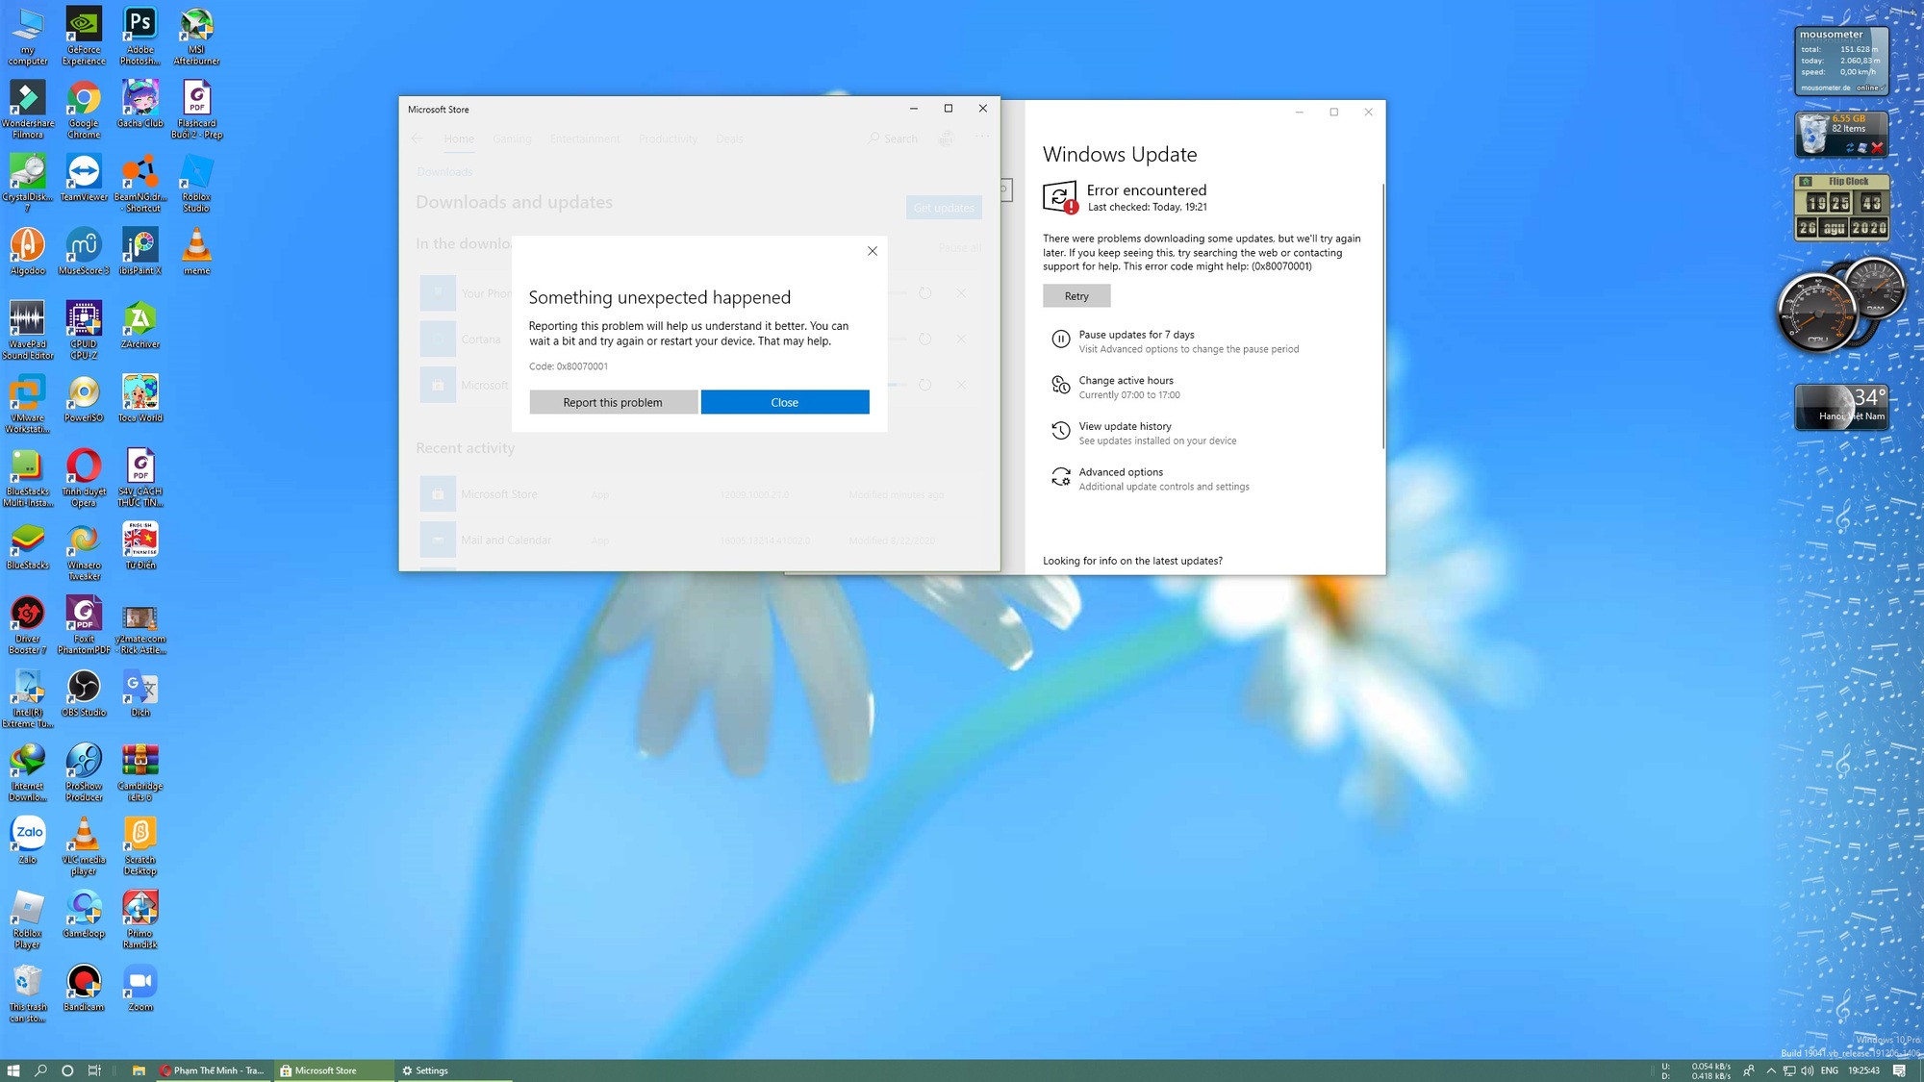Open Pause updates for 7 days
This screenshot has height=1082, width=1924.
click(x=1173, y=341)
